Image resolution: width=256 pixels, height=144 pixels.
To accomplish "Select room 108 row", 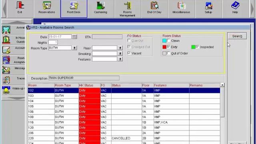I will 124,117.
